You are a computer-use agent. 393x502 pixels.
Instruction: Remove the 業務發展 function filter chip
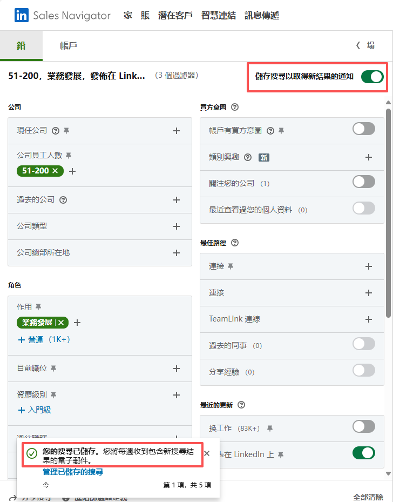tap(61, 323)
